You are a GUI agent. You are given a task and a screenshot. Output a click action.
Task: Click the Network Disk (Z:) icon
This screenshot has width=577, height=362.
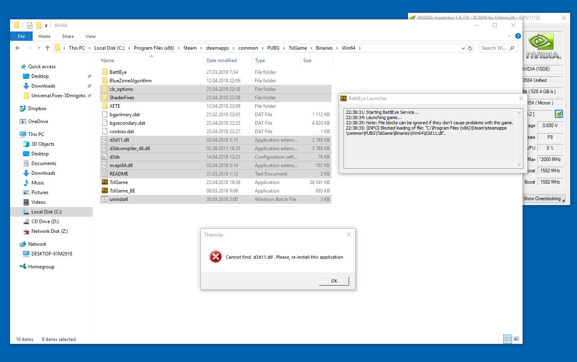click(x=26, y=231)
